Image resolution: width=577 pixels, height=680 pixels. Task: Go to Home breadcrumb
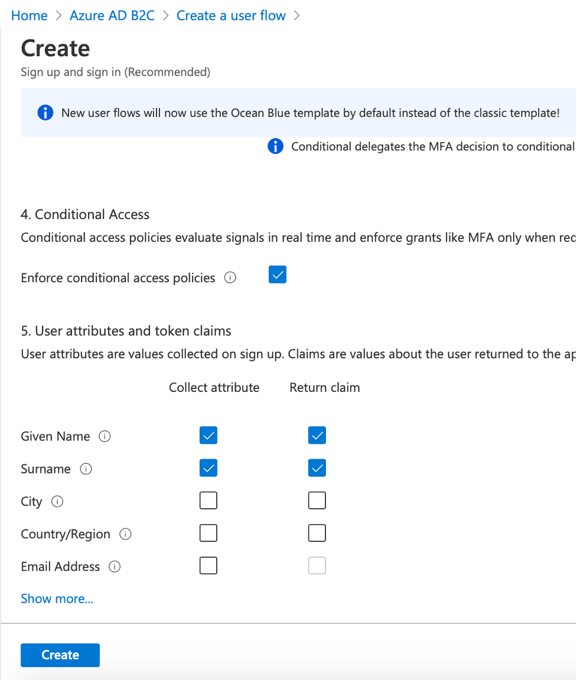pos(30,16)
